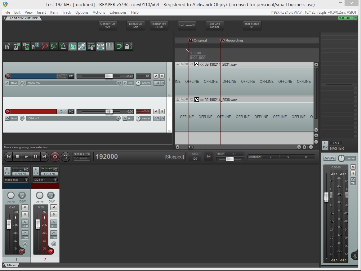Image resolution: width=361 pixels, height=271 pixels.
Task: Toggle the metronome toolbar icon
Action: tap(63, 46)
